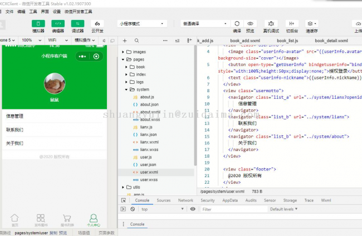362x236 pixels.
Task: Open the 小程序模式 mode dropdown
Action: [x=141, y=24]
